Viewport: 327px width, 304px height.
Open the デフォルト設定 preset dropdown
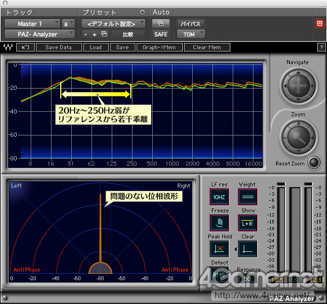click(113, 24)
